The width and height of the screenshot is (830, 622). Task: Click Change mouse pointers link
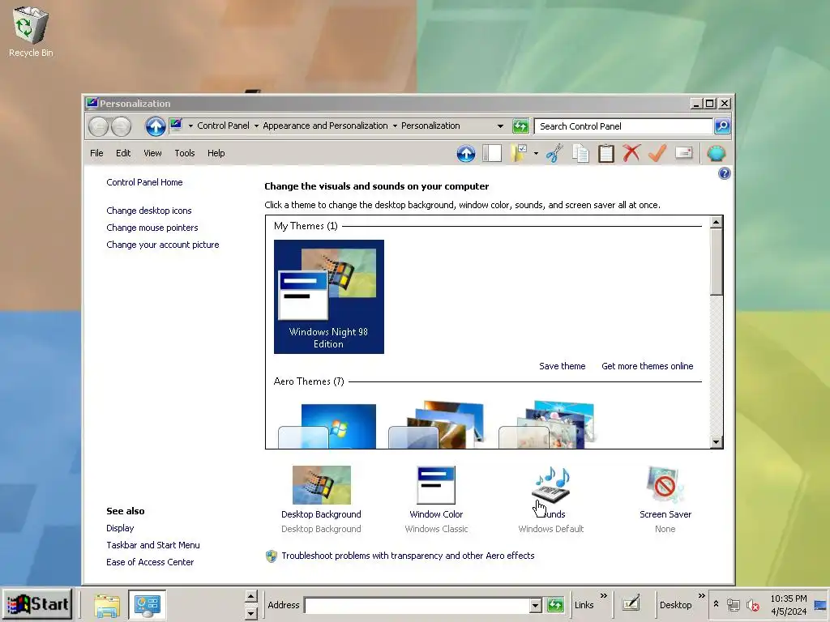click(x=152, y=228)
